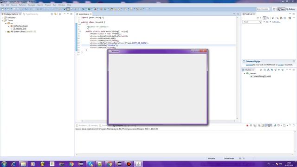Click Collapse All icon in Package Explorer
This screenshot has height=167, width=297.
click(x=52, y=14)
